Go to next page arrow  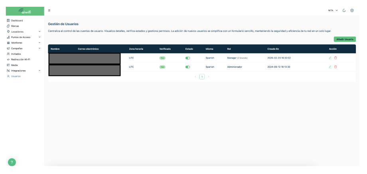click(209, 76)
